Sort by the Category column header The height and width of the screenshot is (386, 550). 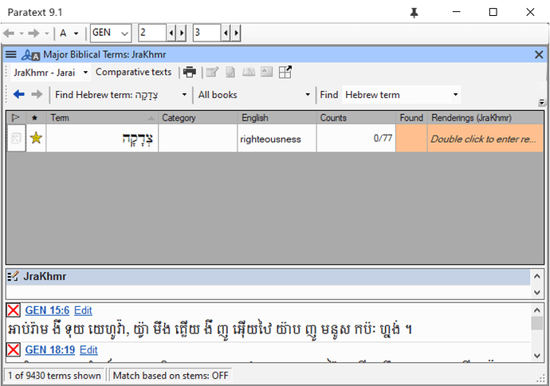198,117
